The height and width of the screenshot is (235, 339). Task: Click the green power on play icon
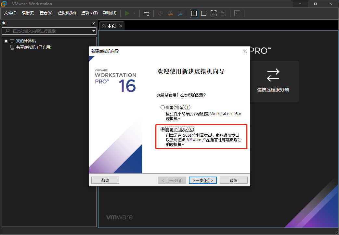pos(127,13)
